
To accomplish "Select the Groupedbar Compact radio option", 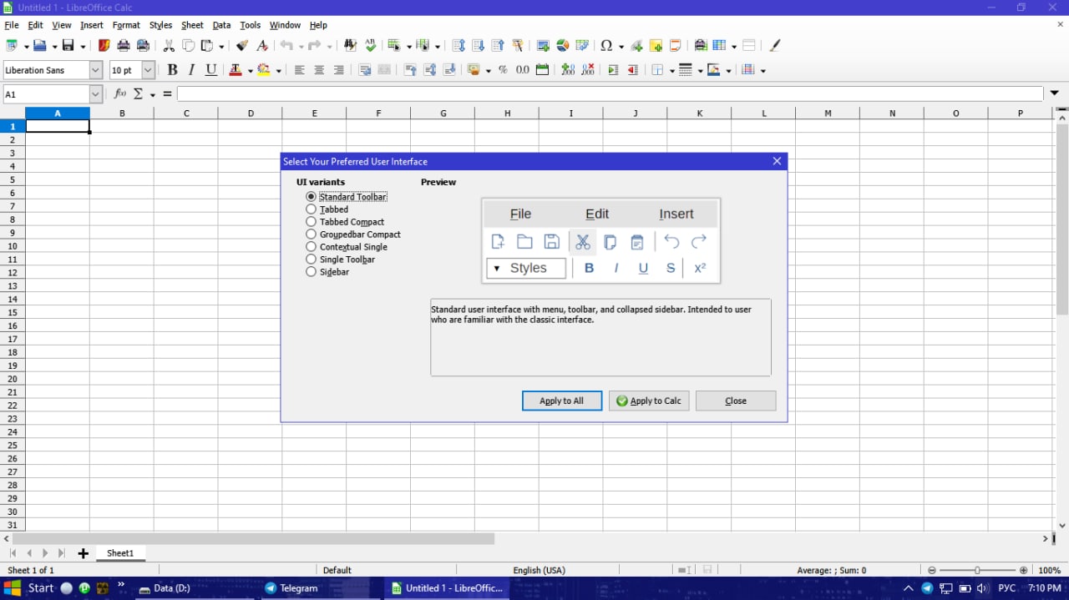I will point(353,234).
